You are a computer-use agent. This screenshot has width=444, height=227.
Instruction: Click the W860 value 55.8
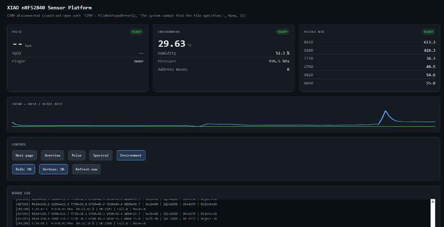(431, 83)
